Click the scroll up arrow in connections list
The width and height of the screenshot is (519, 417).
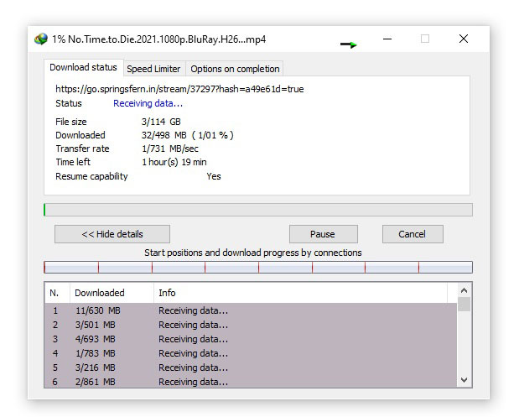tap(464, 290)
